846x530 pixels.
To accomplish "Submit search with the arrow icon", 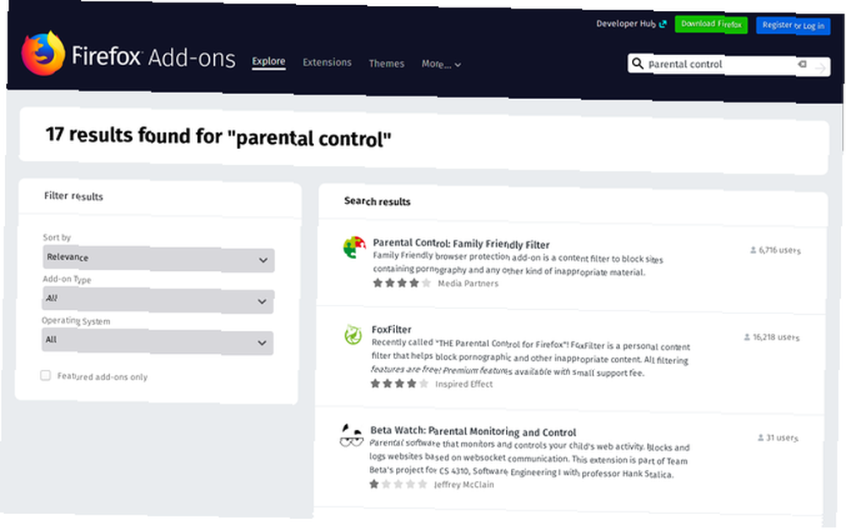I will point(820,68).
